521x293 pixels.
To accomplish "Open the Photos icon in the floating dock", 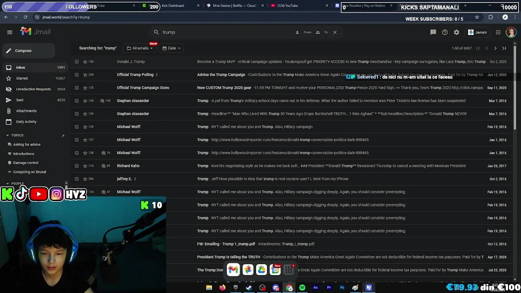I will tap(247, 269).
